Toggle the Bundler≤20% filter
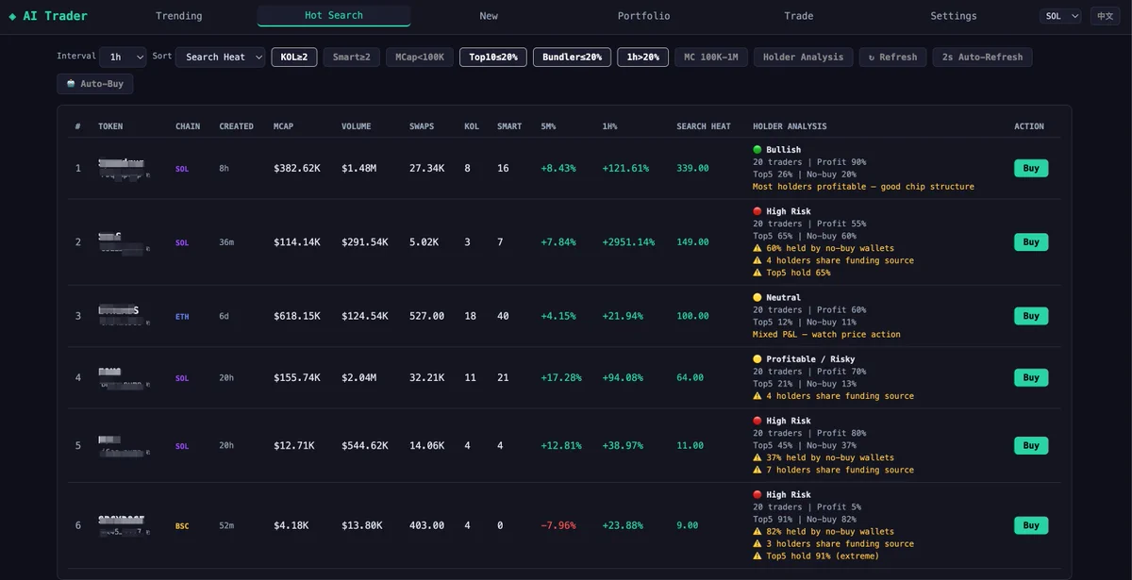1132x580 pixels. tap(572, 57)
